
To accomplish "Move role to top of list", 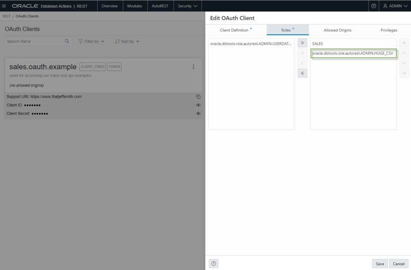I will click(404, 43).
